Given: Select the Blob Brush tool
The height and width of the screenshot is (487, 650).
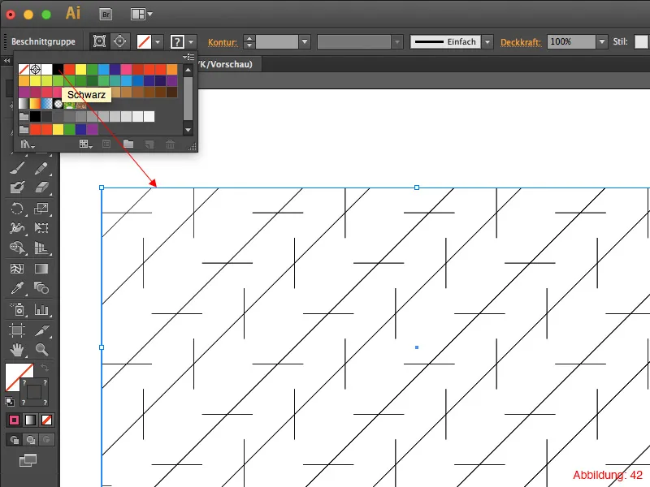Looking at the screenshot, I should (x=17, y=187).
